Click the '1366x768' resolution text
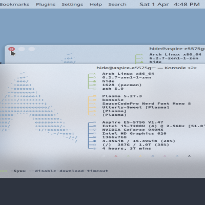Screen dimensions: 205x205 [114, 137]
